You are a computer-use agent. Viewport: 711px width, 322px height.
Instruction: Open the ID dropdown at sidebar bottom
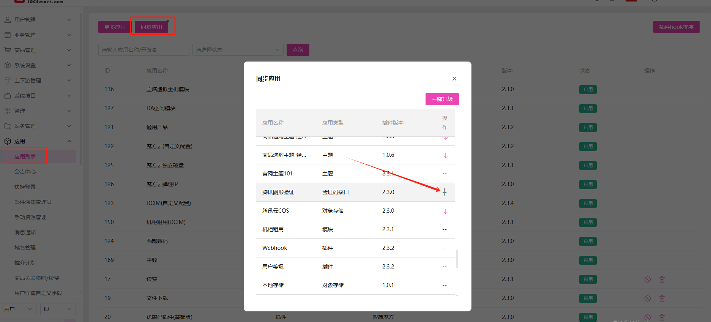point(58,309)
